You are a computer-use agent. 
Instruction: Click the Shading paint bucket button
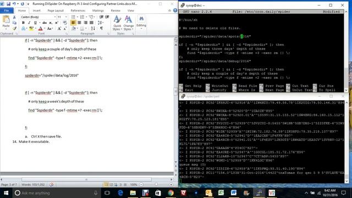[73, 29]
